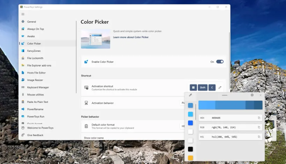The width and height of the screenshot is (286, 164).
Task: Toggle Enable Color Picker switch
Action: point(220,62)
